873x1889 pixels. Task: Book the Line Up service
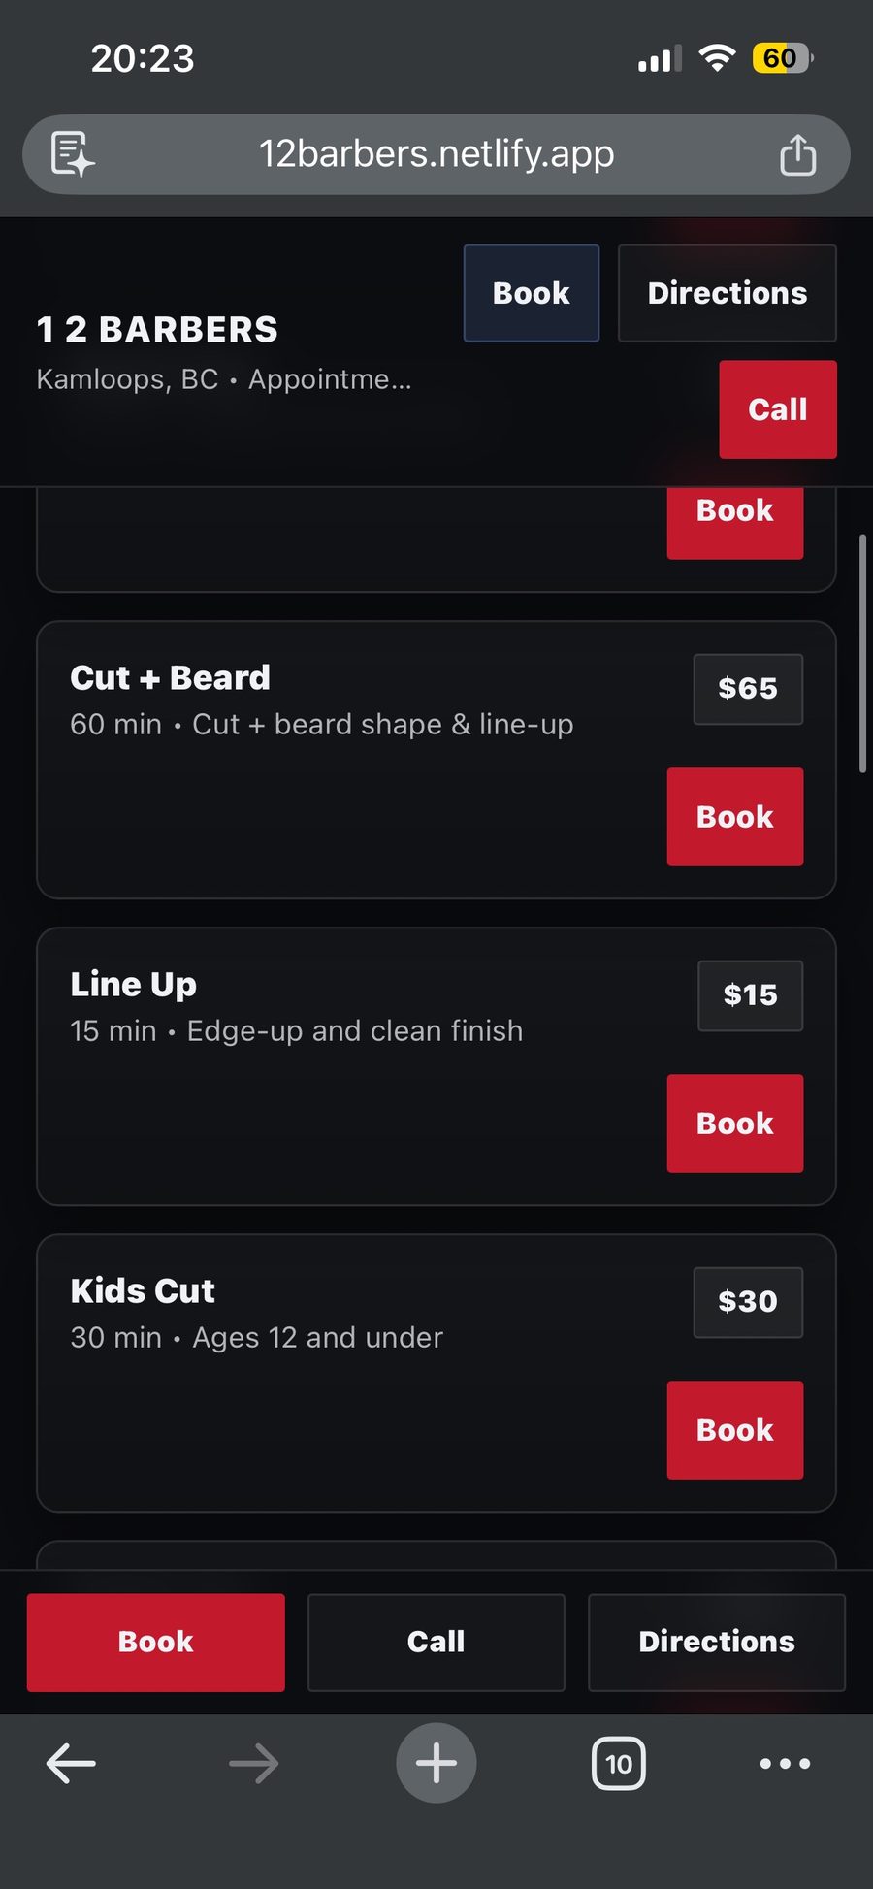pos(734,1123)
